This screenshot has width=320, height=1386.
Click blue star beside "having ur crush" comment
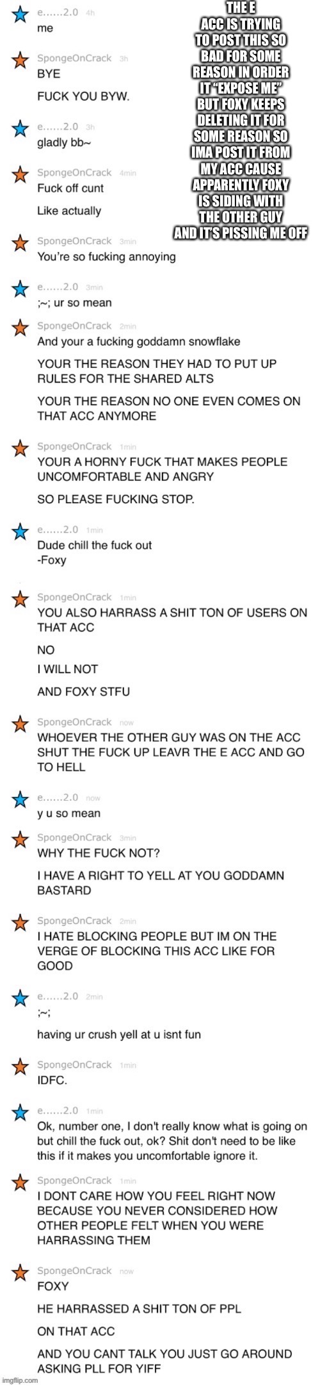20,999
